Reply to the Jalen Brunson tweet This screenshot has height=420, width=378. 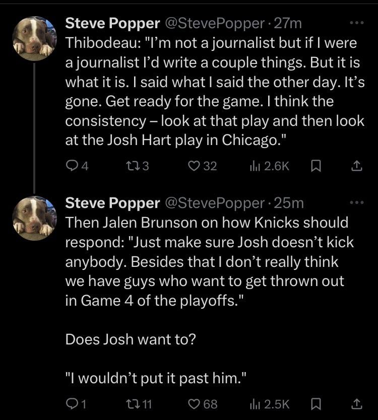pyautogui.click(x=72, y=403)
